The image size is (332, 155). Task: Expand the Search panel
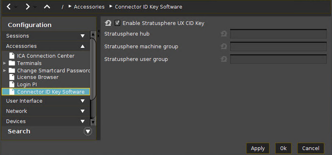coord(88,132)
